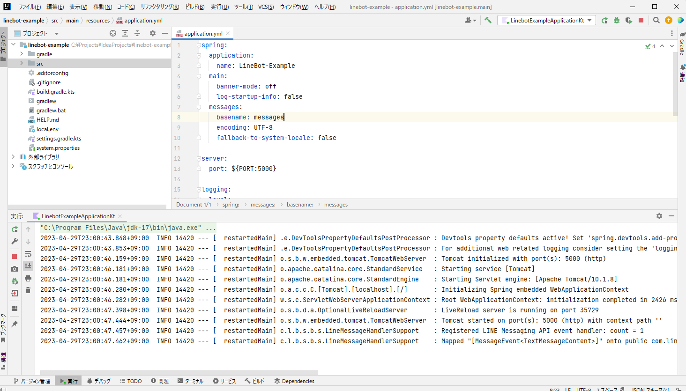Expand 外部ライブラリ node
The width and height of the screenshot is (686, 391).
(x=14, y=157)
